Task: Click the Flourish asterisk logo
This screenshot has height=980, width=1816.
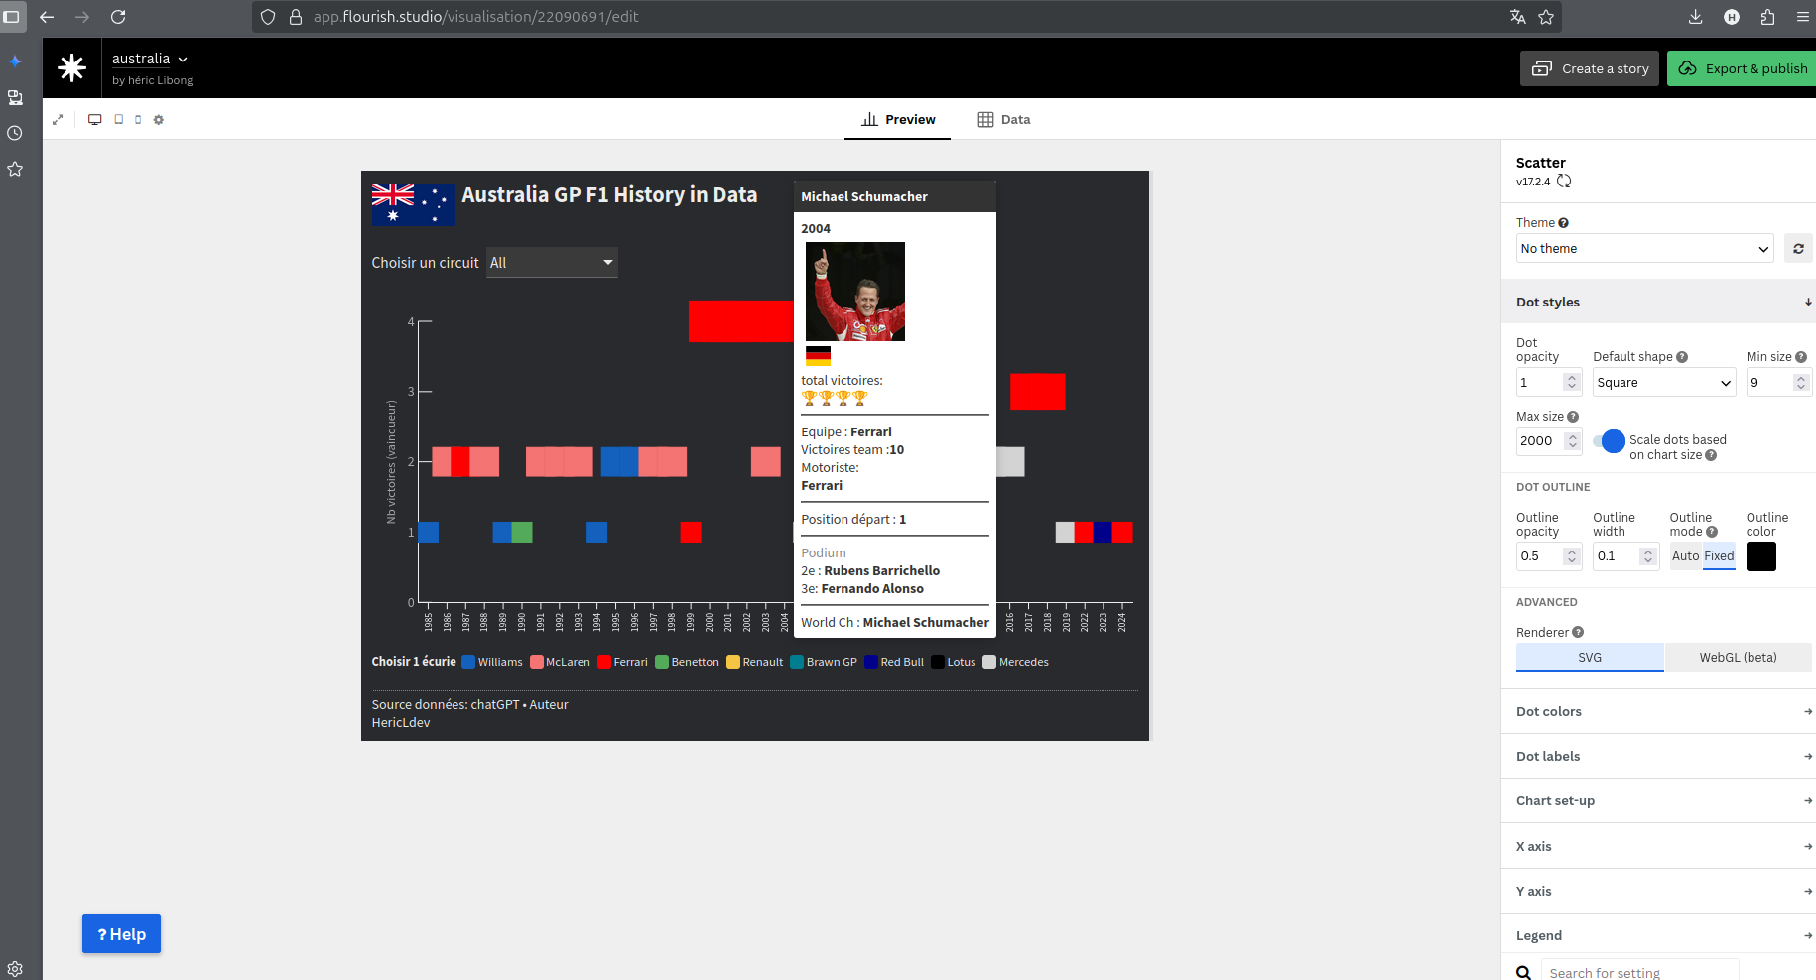Action: (x=71, y=67)
